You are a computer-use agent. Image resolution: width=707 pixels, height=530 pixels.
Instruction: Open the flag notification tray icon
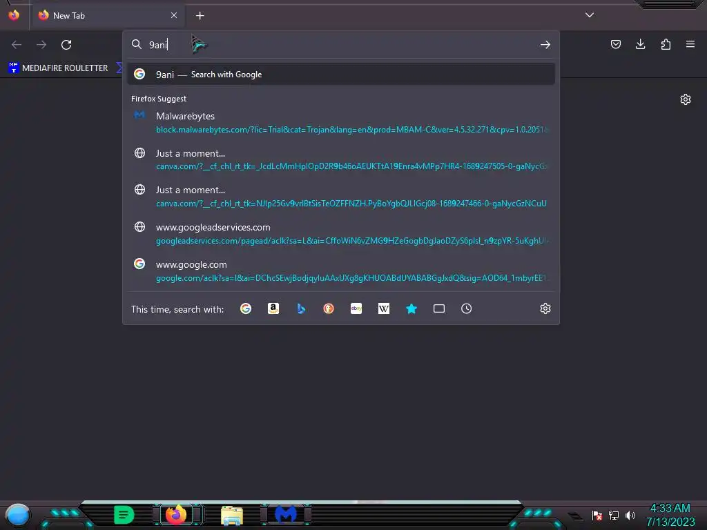point(597,515)
